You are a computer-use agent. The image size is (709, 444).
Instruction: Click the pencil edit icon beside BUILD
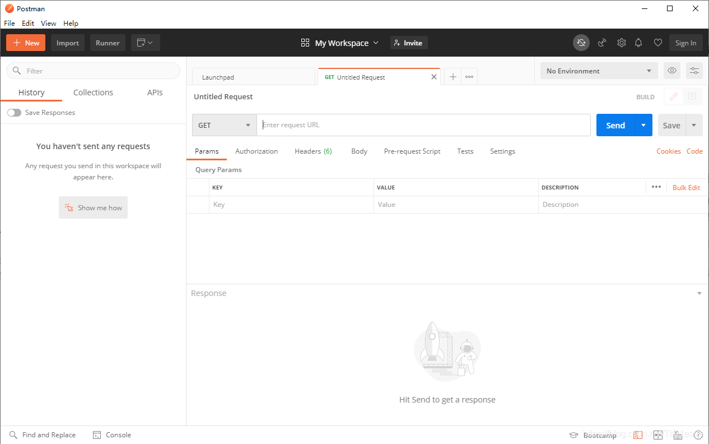point(674,96)
